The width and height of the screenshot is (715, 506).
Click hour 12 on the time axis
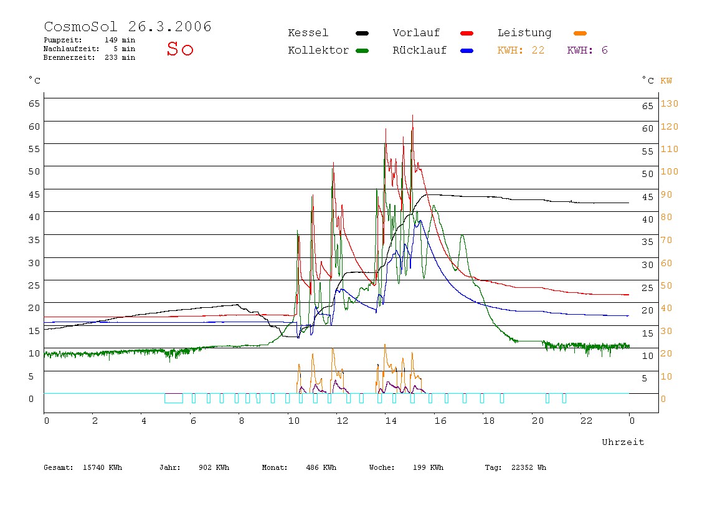343,421
